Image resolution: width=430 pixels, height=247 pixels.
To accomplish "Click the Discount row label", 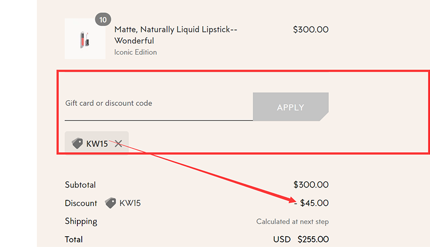I will click(81, 203).
